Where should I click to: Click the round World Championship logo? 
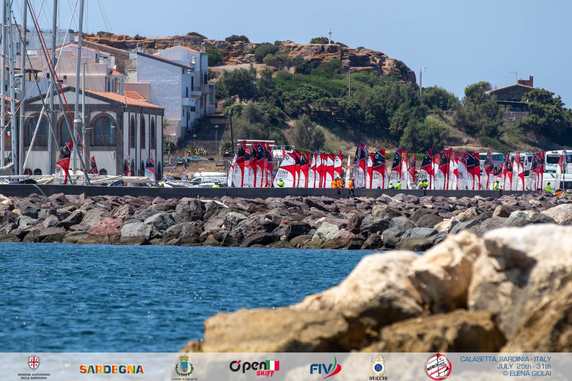tap(438, 367)
